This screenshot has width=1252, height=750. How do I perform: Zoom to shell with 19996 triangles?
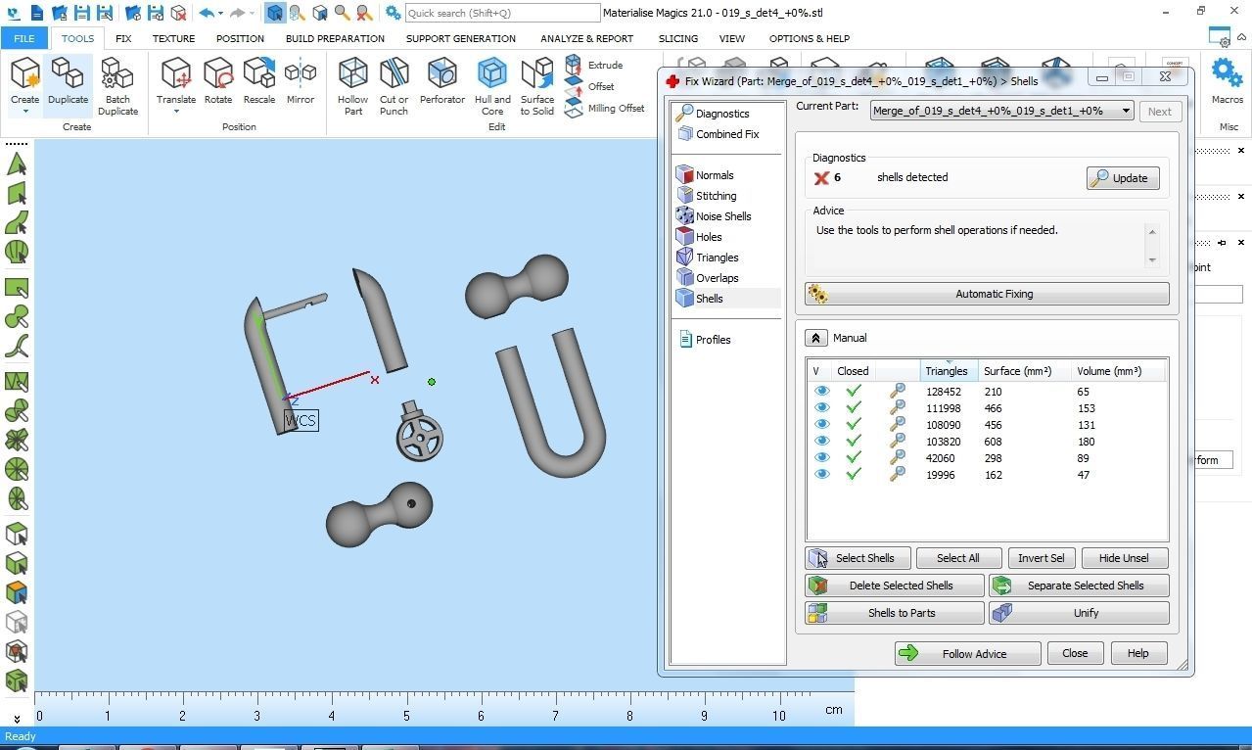(897, 475)
